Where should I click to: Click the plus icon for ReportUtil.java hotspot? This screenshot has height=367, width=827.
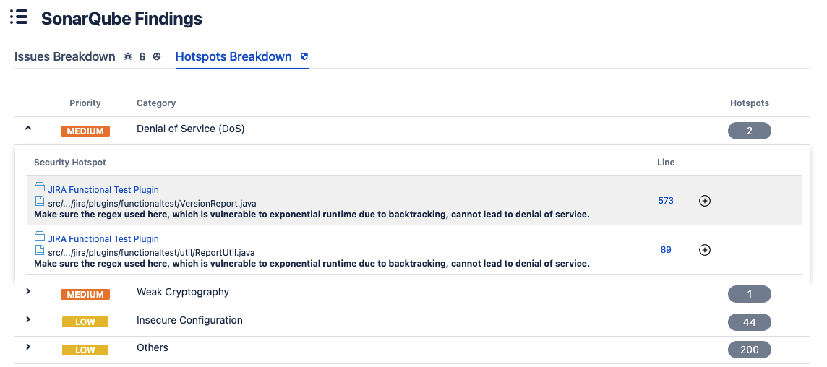[705, 250]
